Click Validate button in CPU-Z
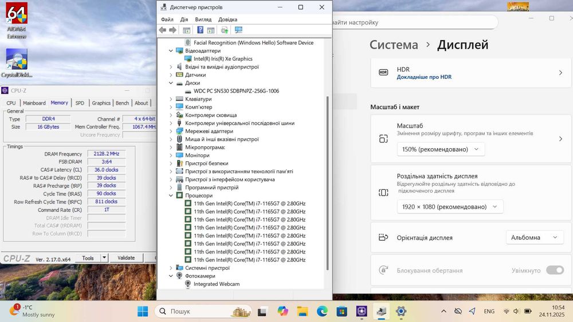The height and width of the screenshot is (322, 573). (x=126, y=258)
